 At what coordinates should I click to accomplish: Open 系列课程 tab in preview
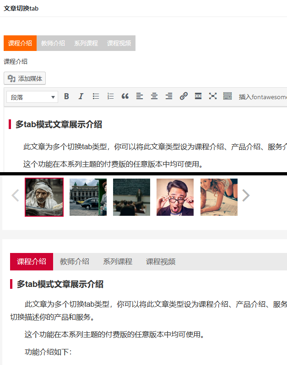[x=118, y=262]
